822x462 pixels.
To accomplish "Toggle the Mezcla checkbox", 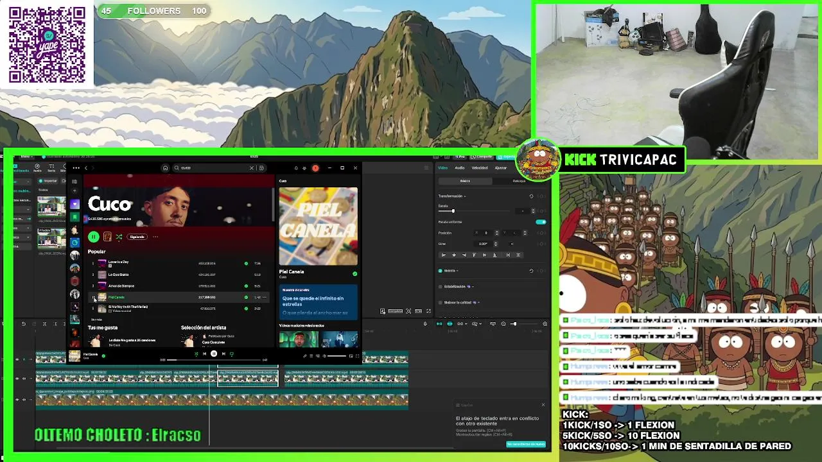I will [441, 271].
